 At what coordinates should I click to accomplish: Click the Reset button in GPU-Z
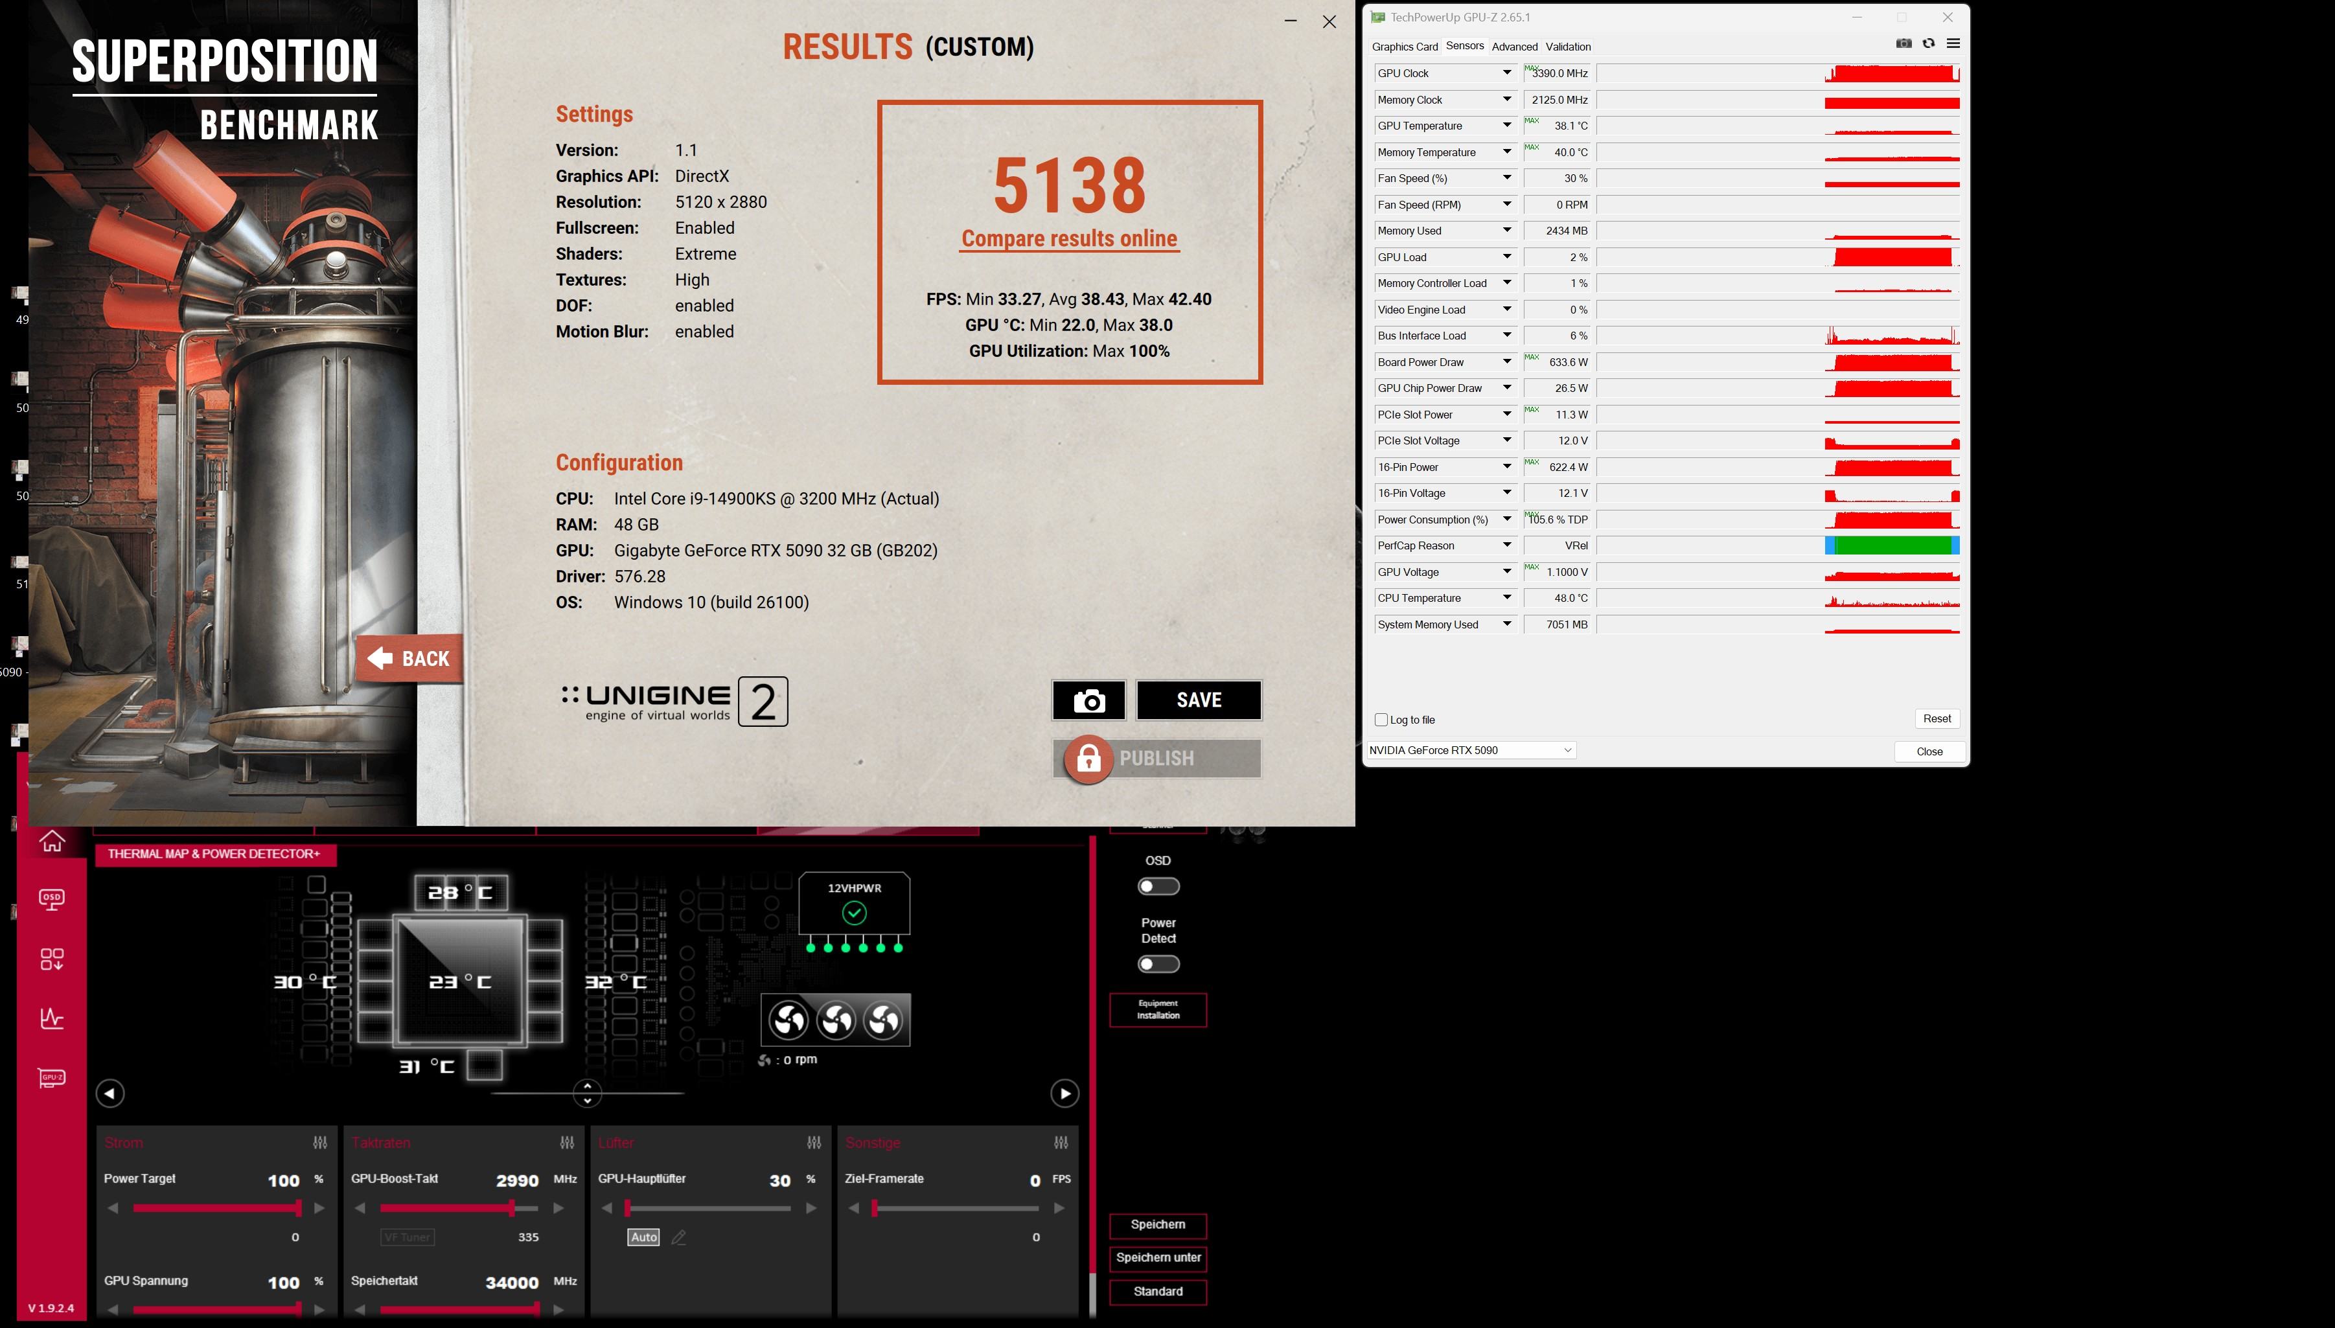[1937, 718]
